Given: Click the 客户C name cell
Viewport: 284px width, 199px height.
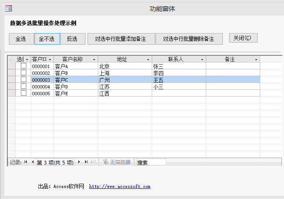Looking at the screenshot, I should [x=76, y=80].
